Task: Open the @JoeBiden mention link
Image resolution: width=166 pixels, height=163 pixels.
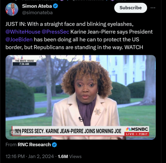Action: click(x=19, y=40)
